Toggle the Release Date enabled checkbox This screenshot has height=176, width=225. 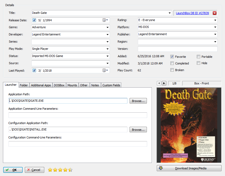(34, 20)
